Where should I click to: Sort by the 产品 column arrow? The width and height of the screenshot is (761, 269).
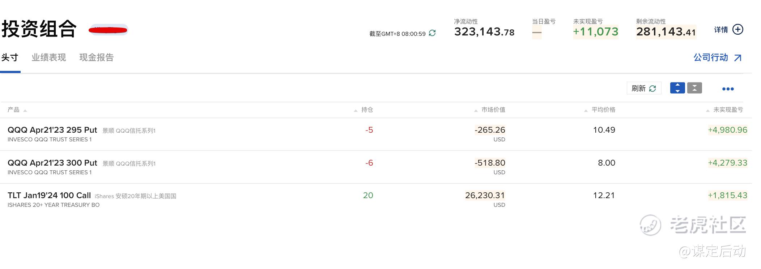(25, 110)
